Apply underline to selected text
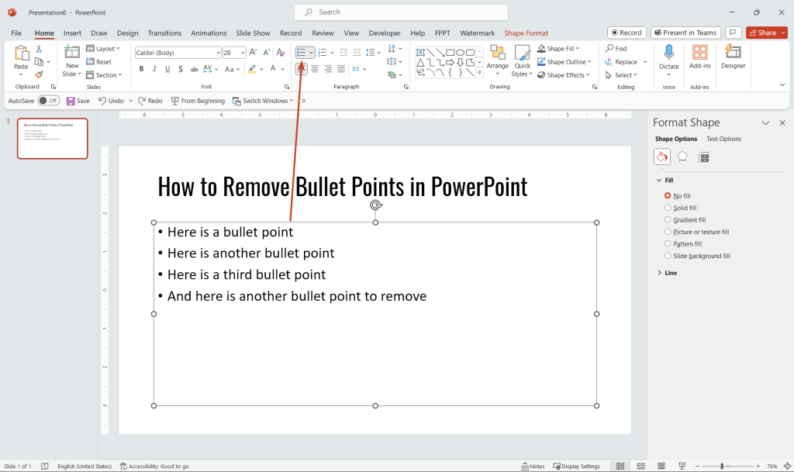The image size is (794, 472). coord(166,69)
